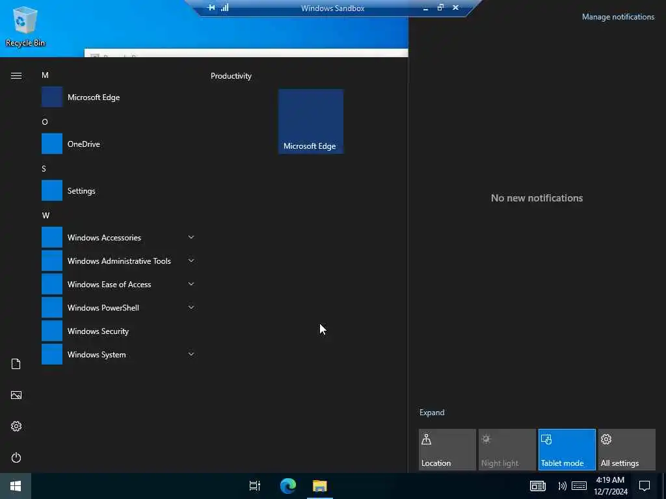Jump to the letter M header

click(x=45, y=75)
